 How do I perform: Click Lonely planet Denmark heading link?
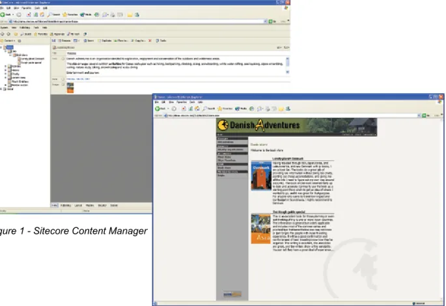[x=288, y=158]
